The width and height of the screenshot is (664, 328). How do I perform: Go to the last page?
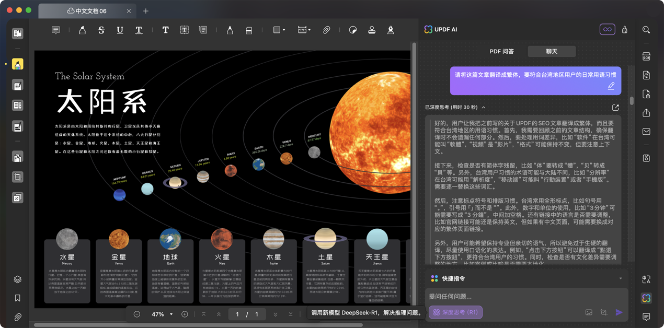[x=291, y=314]
